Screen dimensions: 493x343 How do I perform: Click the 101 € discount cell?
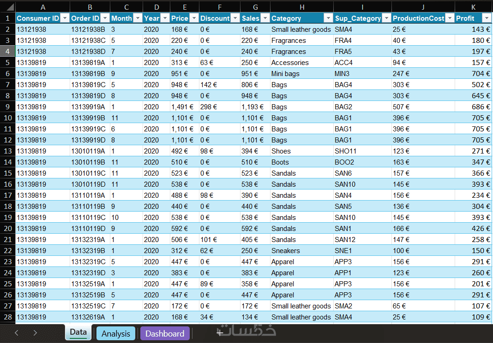(x=219, y=240)
